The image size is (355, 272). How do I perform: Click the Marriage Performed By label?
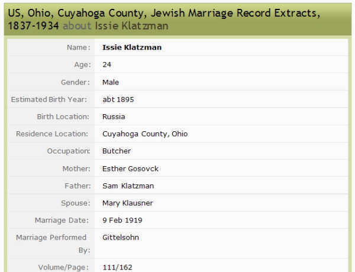click(53, 244)
